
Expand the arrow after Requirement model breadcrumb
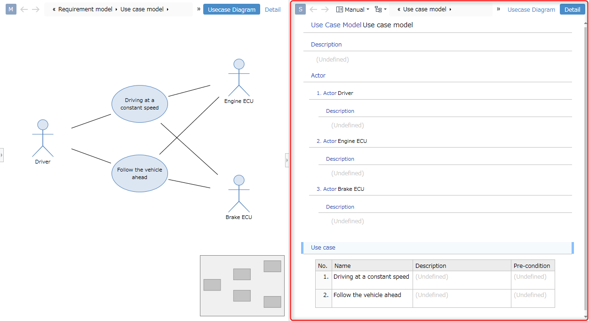click(x=116, y=9)
